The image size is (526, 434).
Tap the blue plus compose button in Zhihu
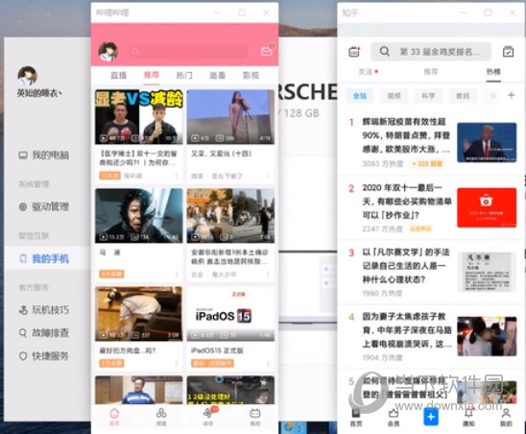coord(431,417)
